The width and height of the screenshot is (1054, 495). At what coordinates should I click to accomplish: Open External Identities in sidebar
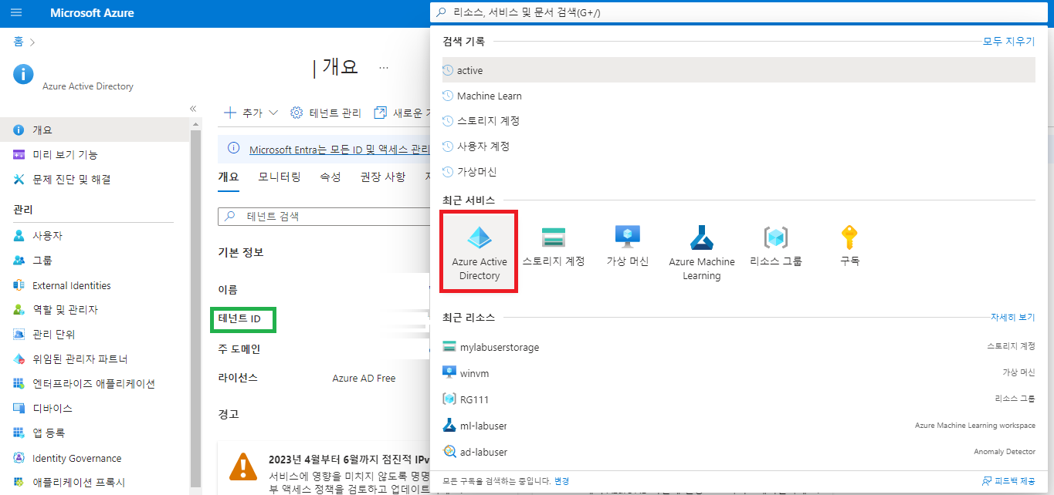point(94,285)
